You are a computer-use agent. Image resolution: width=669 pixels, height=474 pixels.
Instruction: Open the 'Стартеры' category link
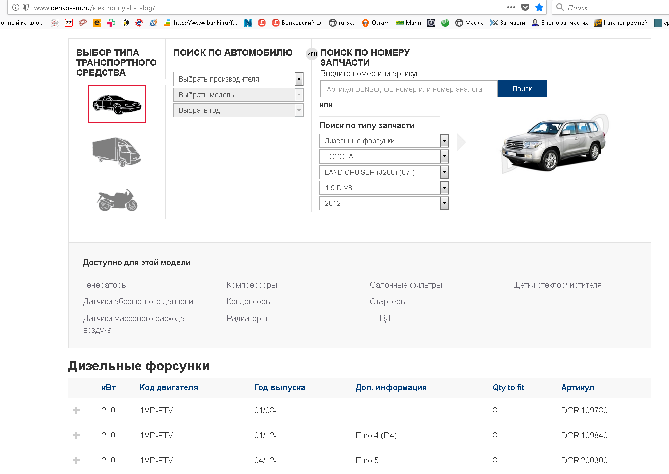pyautogui.click(x=388, y=301)
